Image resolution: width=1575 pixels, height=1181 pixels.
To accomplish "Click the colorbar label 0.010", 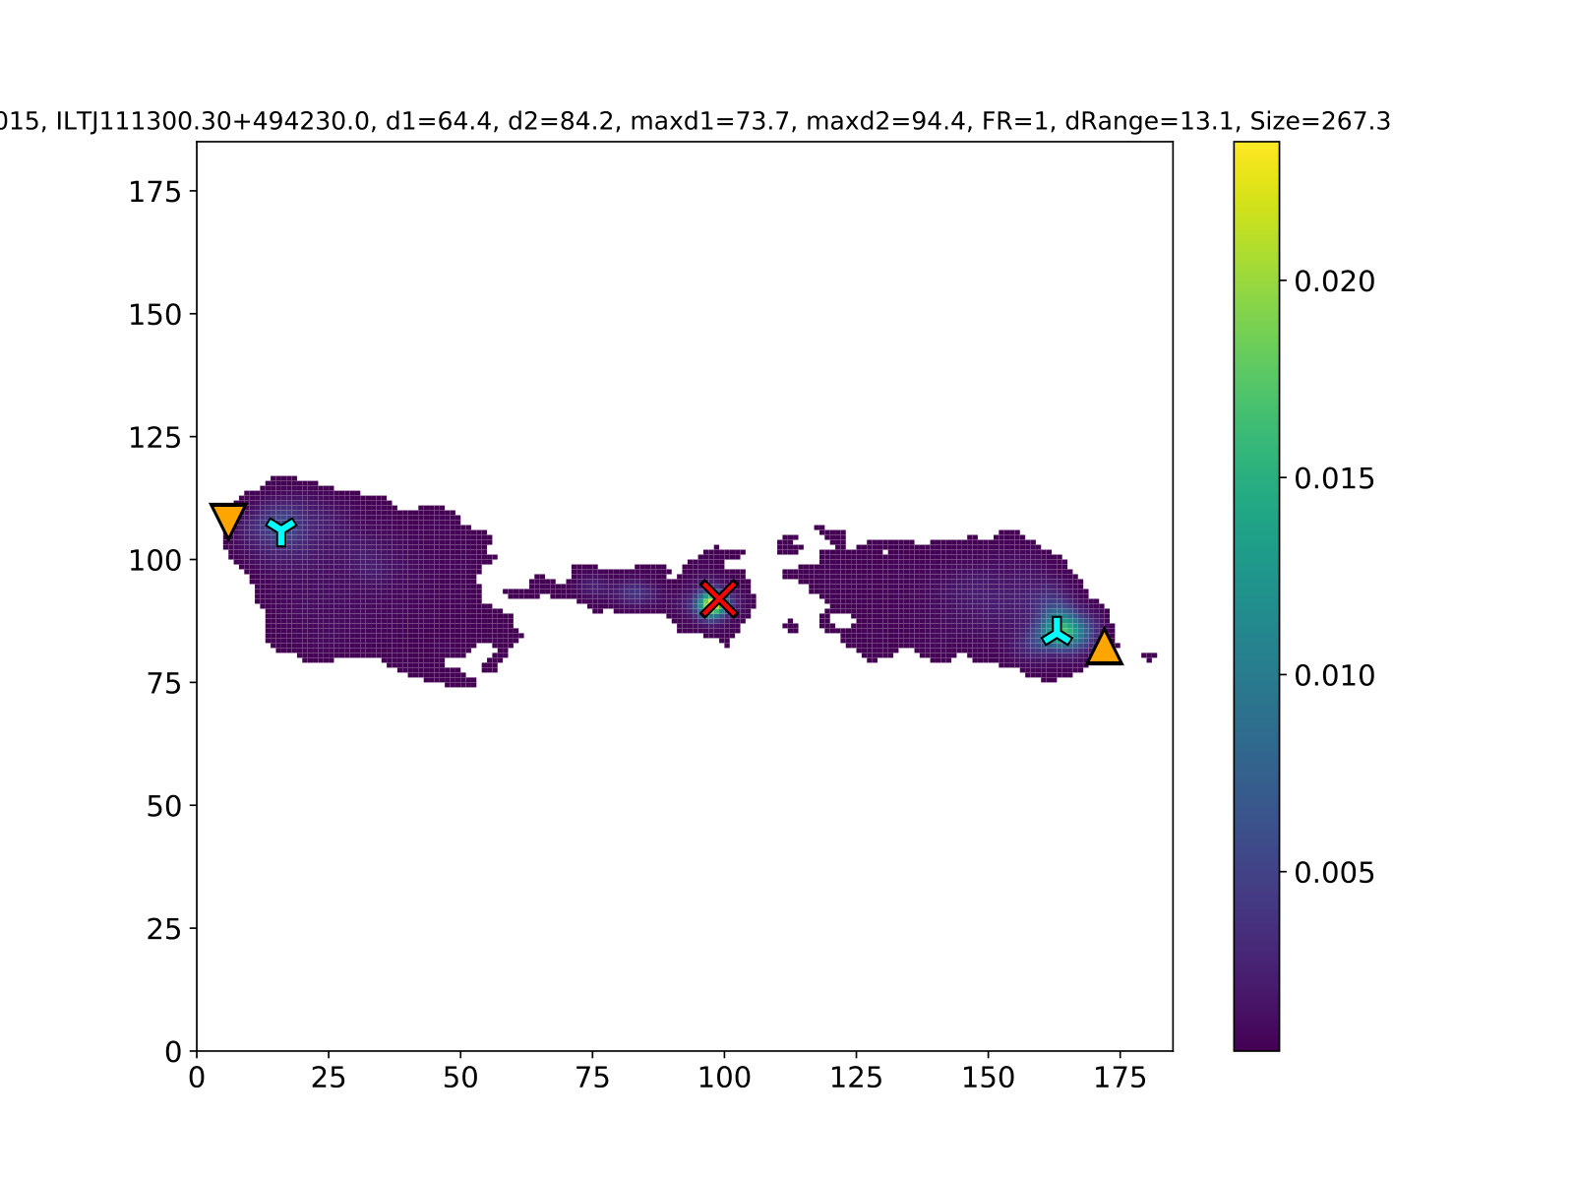I will [1334, 675].
